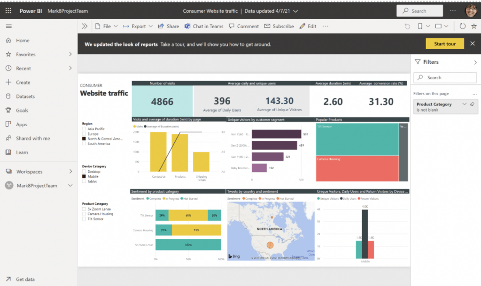Check the Camera Housing product checkbox
Screen dimensions: 481x286
(x=84, y=214)
